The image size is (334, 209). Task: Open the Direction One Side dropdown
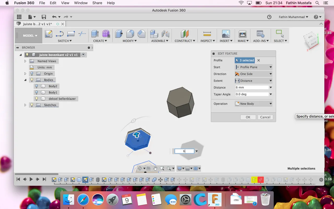click(254, 74)
